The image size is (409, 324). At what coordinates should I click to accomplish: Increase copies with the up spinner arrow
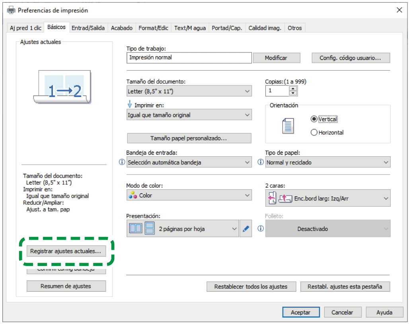(293, 88)
